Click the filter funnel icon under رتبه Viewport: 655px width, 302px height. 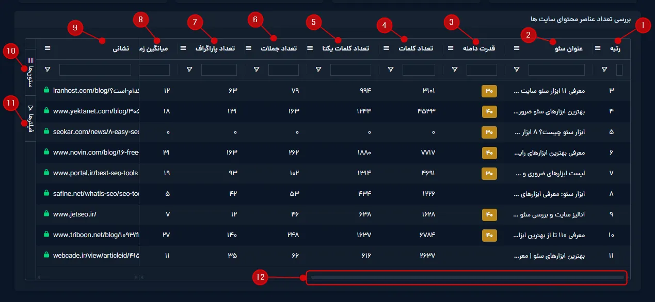point(604,69)
